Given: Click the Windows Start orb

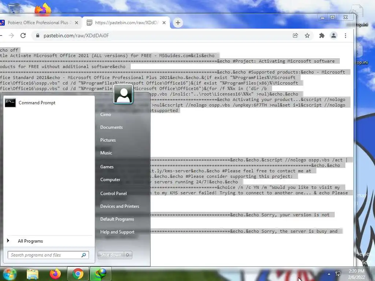Looking at the screenshot, I should pos(9,274).
